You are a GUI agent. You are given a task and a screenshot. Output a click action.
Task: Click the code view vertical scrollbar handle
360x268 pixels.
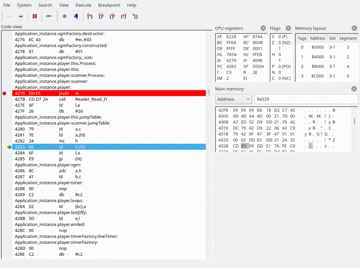tap(209, 92)
